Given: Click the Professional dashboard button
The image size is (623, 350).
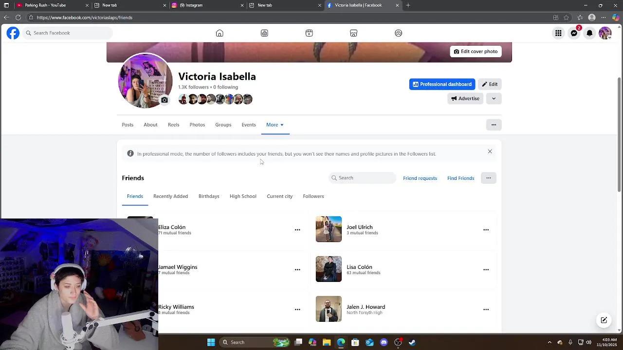Looking at the screenshot, I should click(x=442, y=84).
